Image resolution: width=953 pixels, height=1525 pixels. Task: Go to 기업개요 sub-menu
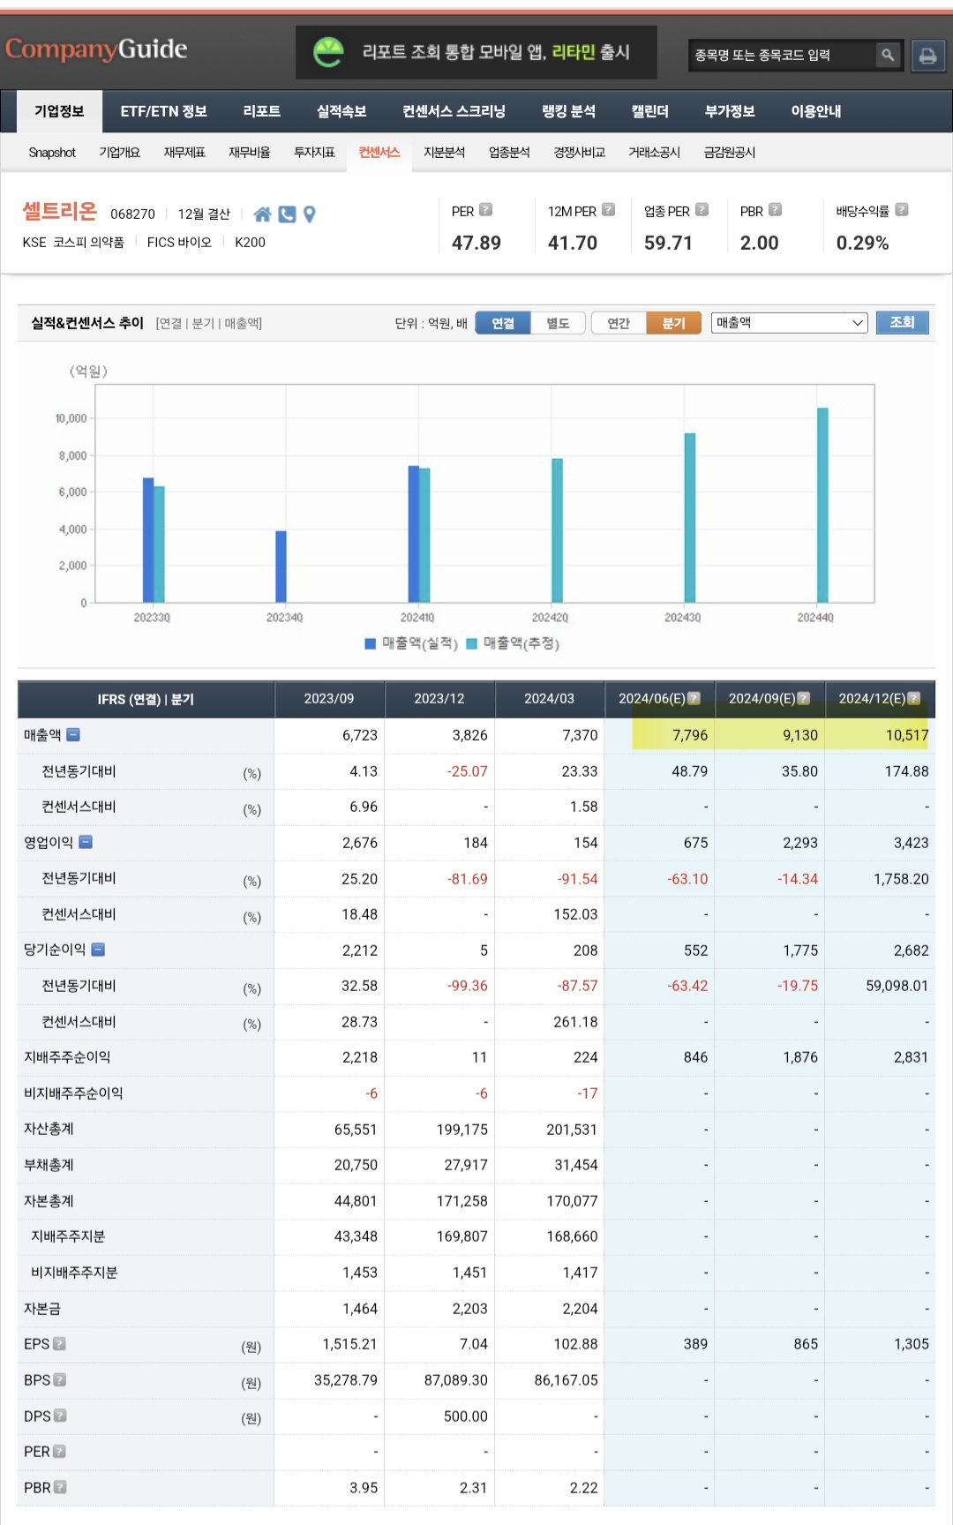(119, 153)
